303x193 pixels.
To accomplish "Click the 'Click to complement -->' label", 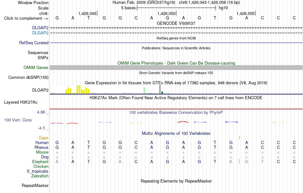I will click(26, 18).
